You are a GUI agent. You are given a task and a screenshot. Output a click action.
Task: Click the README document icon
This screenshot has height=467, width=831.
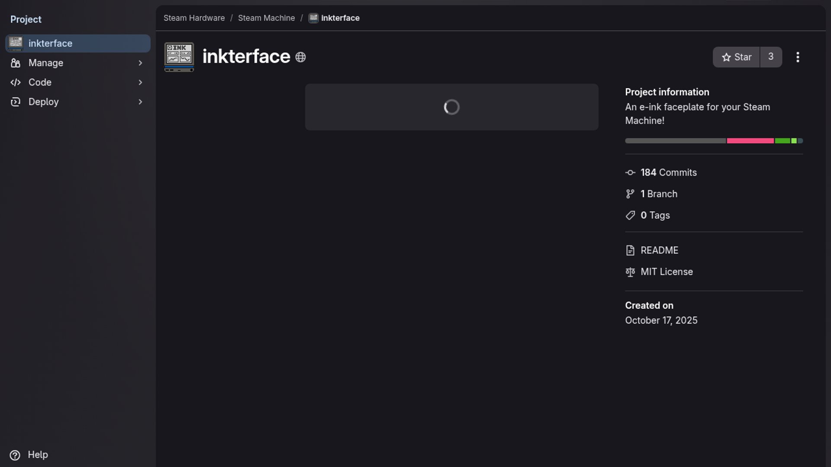coord(630,250)
